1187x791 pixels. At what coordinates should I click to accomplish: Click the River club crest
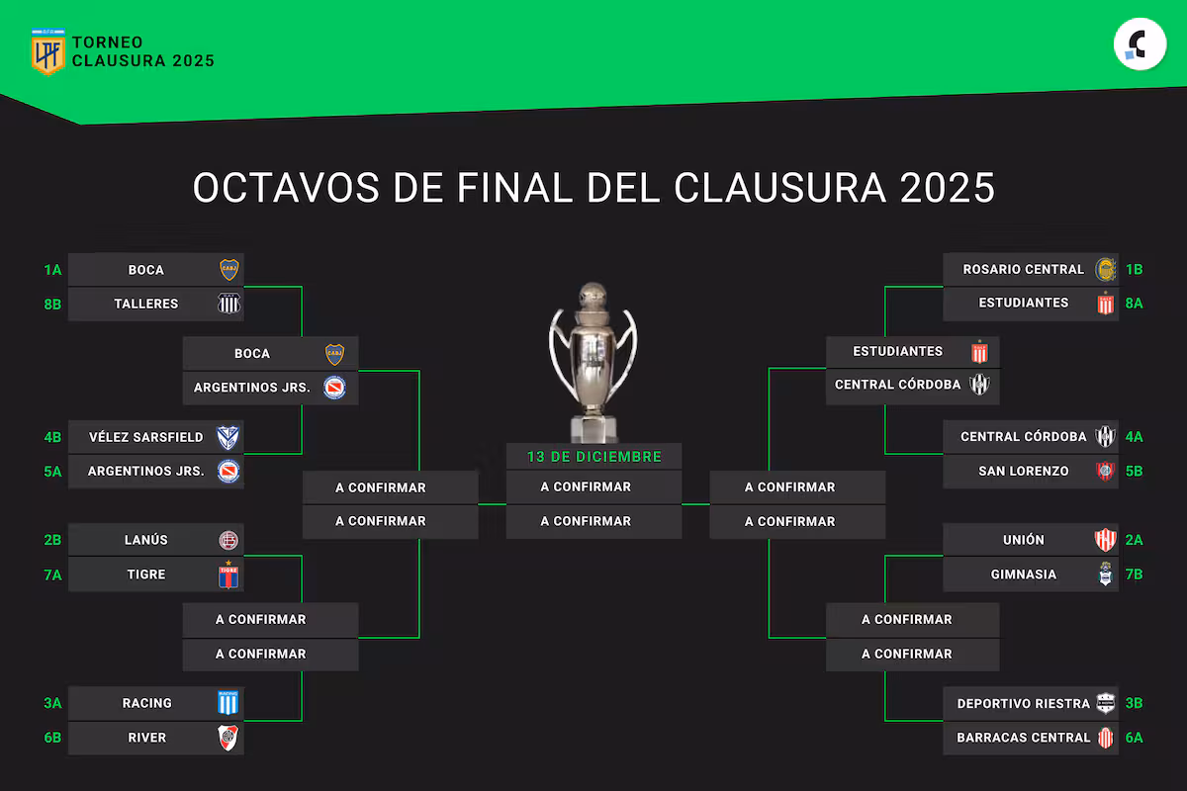[228, 738]
